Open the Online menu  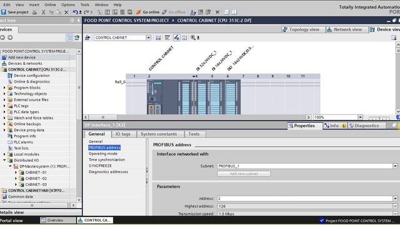point(50,4)
